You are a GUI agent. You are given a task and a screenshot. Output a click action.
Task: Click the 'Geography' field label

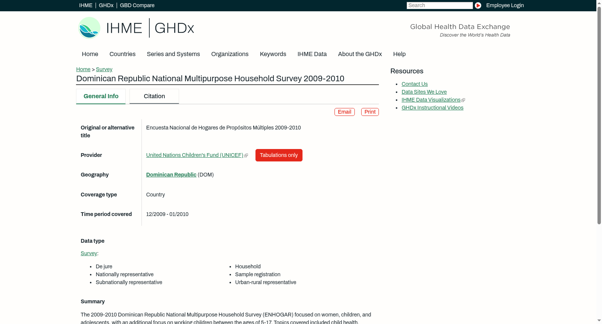tap(94, 175)
